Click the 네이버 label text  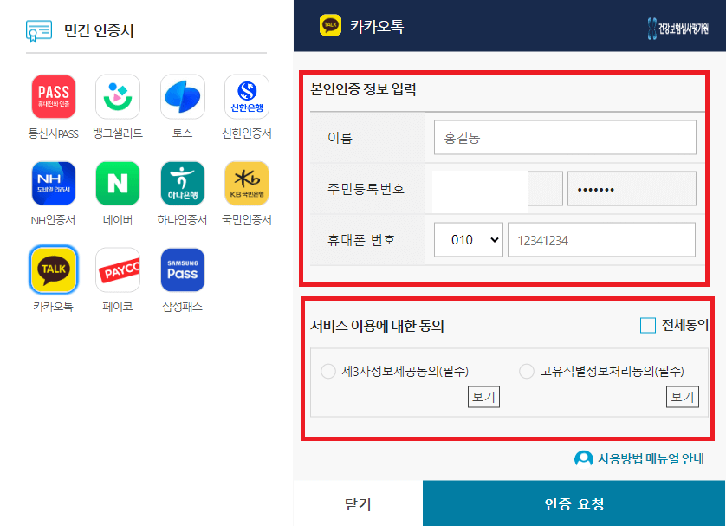(118, 220)
